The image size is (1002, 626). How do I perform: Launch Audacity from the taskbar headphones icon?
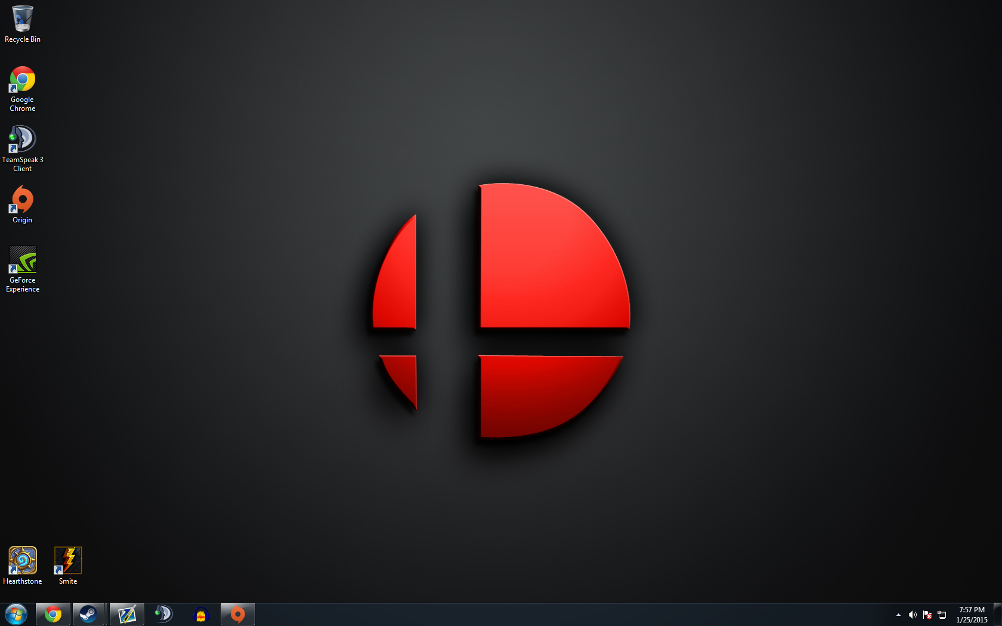click(201, 614)
